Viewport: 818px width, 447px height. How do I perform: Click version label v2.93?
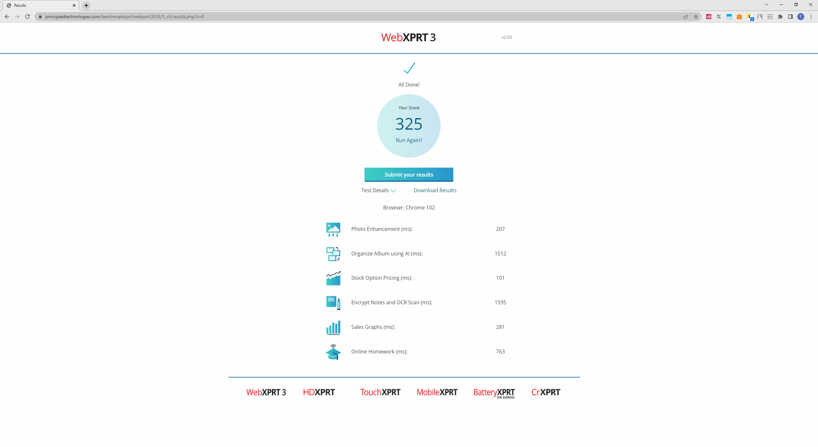pyautogui.click(x=506, y=37)
